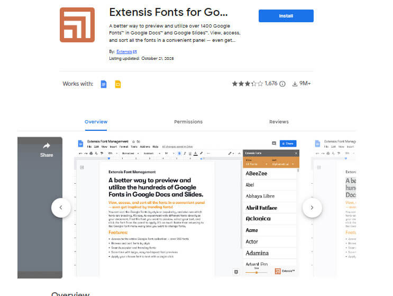Select the Acme font
Viewport: 393px width, 296px height.
270,230
